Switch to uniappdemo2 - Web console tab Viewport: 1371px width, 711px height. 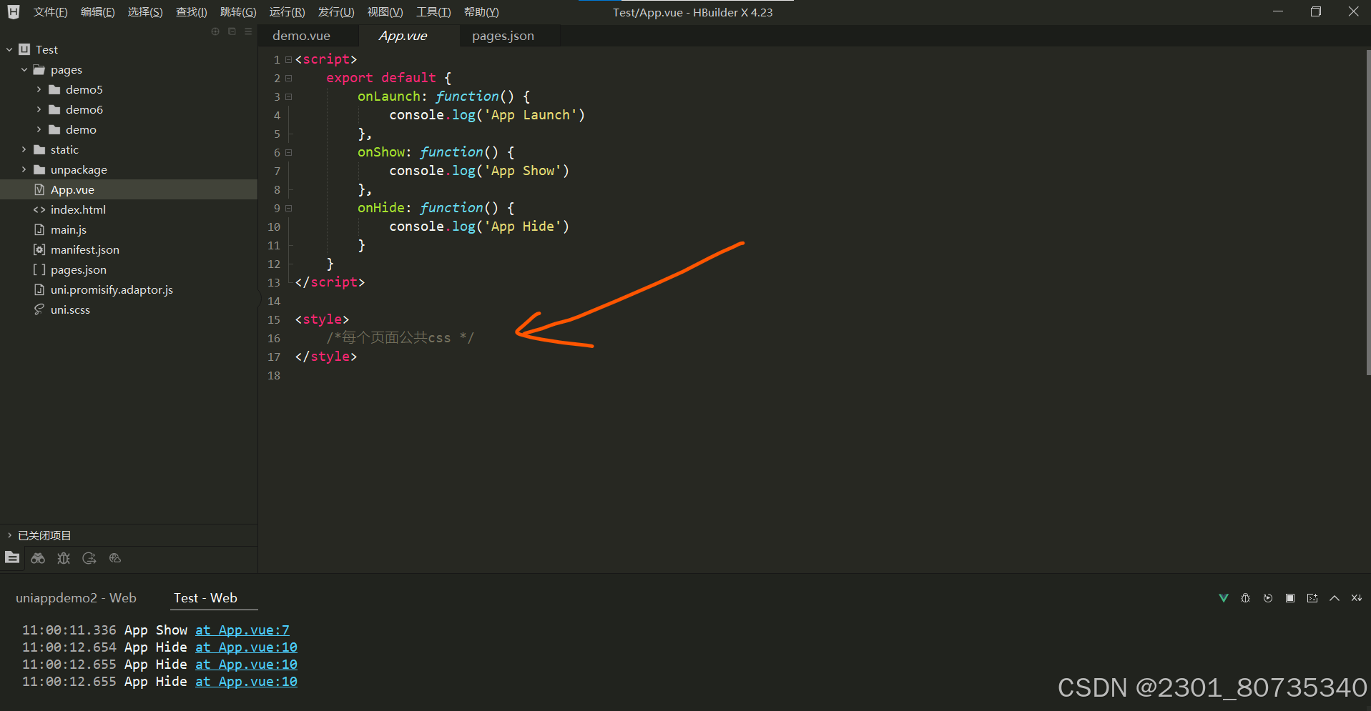(x=76, y=598)
